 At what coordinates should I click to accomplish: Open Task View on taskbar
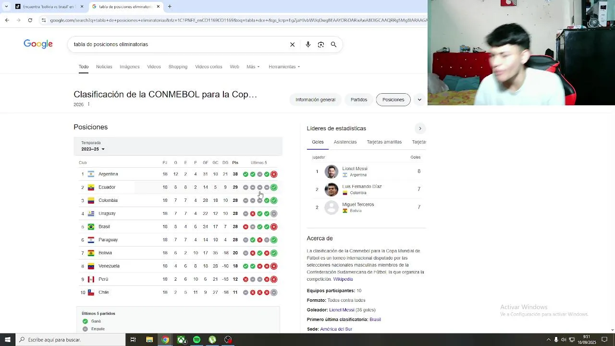pos(133,340)
